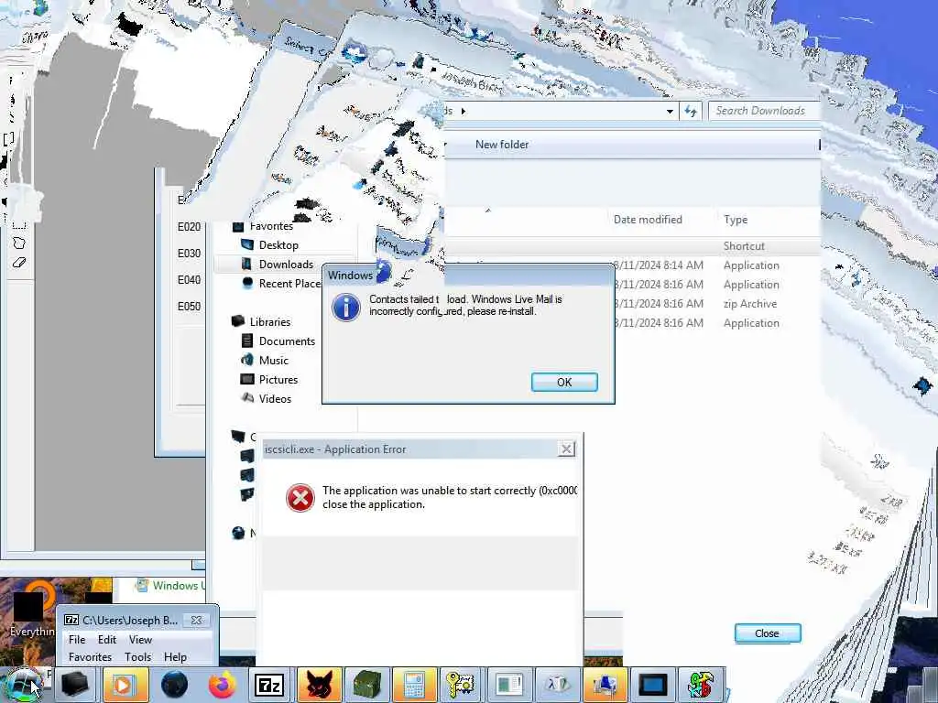Viewport: 938px width, 703px height.
Task: Click the black cat taskbar icon
Action: (319, 685)
